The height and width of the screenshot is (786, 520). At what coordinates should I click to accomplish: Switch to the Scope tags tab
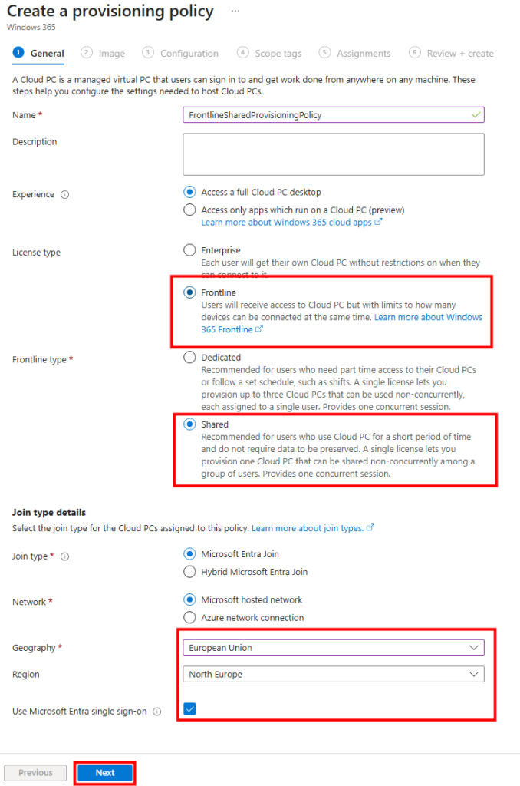point(278,54)
